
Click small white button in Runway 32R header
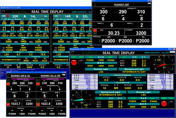pos(149,4)
